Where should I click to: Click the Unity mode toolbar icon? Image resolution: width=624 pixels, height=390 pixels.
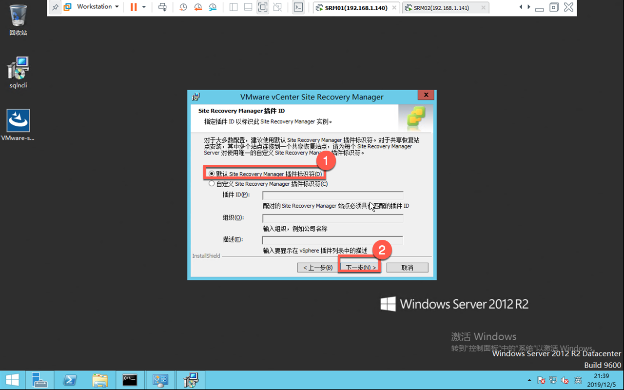(x=277, y=7)
